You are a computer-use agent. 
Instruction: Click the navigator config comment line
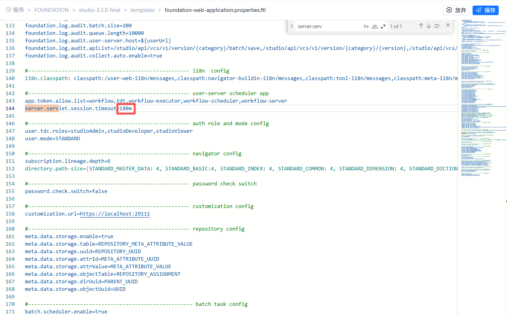click(x=133, y=154)
